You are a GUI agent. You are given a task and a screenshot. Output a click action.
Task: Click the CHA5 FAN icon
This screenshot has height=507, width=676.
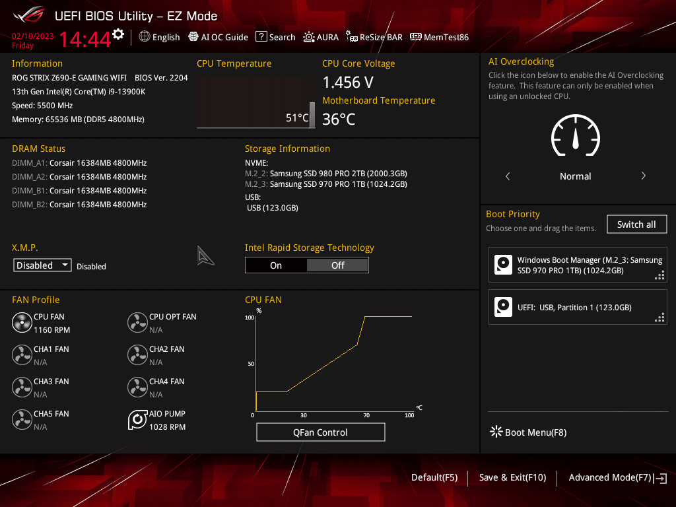22,419
